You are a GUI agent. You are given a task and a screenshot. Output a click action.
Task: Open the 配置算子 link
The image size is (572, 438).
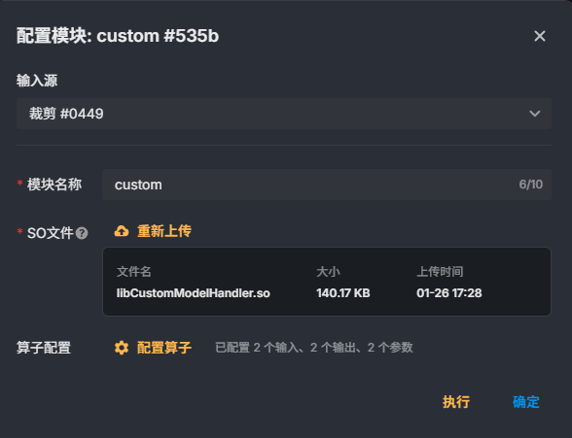point(164,348)
